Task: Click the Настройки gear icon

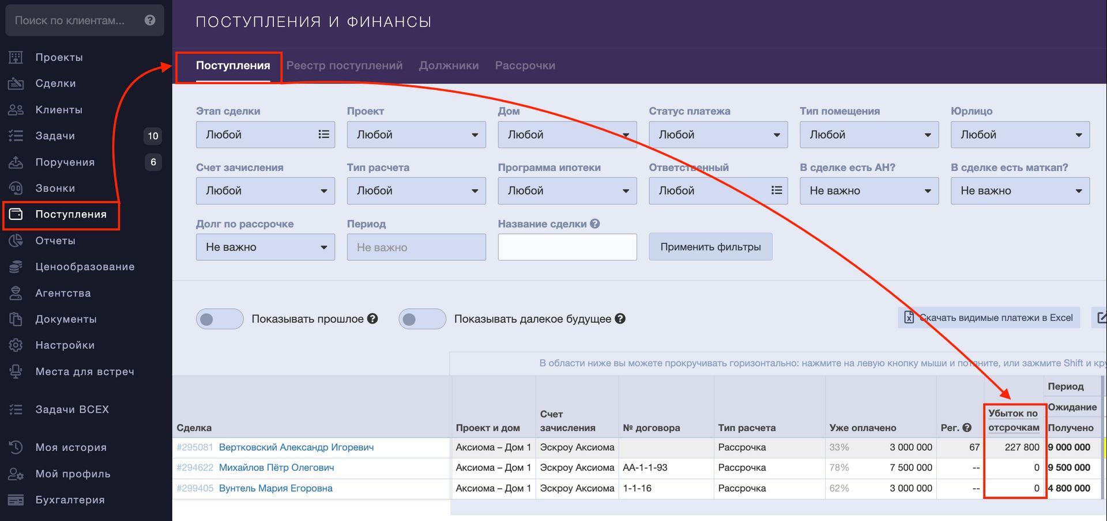Action: pos(16,345)
